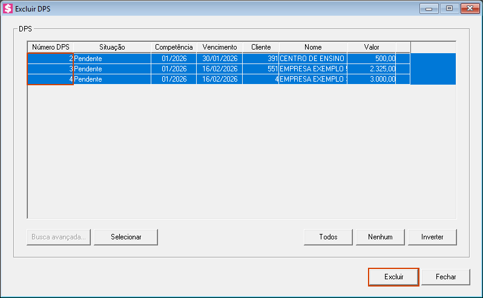Minimize the Excluir DPS window
The width and height of the screenshot is (483, 298).
tap(430, 8)
